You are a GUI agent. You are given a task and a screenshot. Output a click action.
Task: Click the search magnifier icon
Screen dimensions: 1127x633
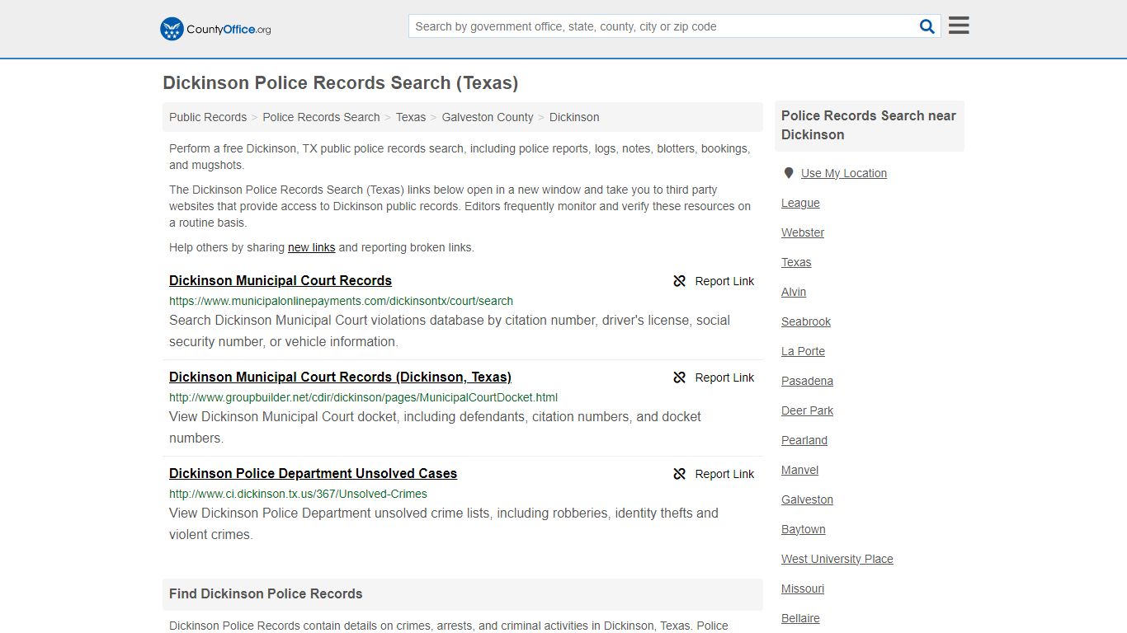click(927, 26)
